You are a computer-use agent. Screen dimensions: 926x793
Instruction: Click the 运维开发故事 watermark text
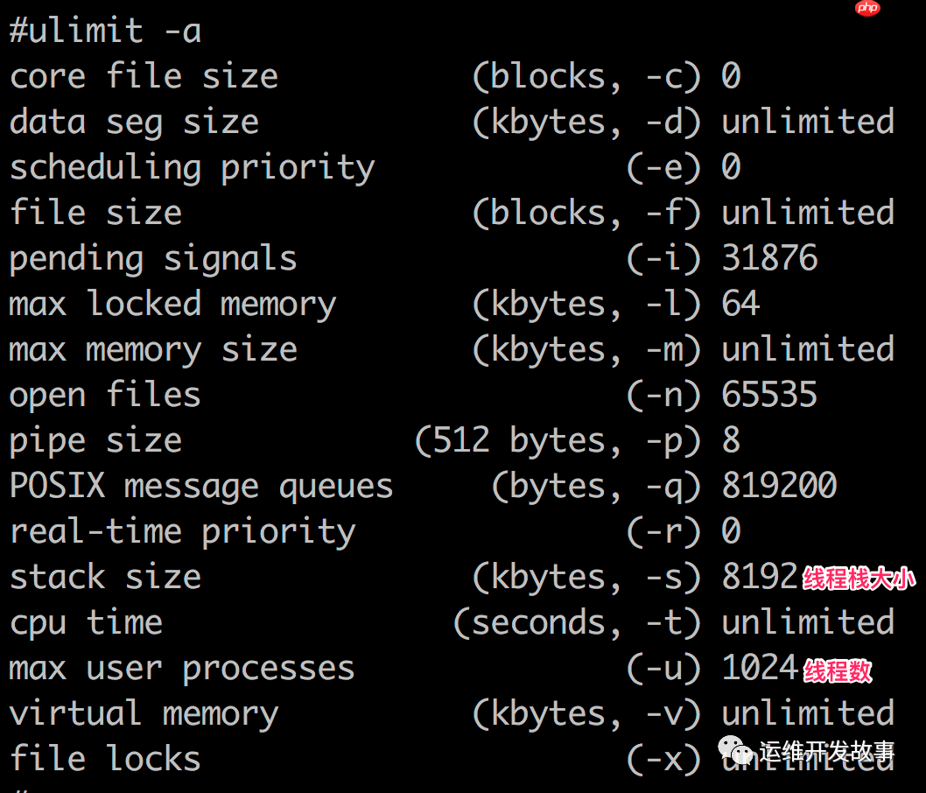(827, 752)
